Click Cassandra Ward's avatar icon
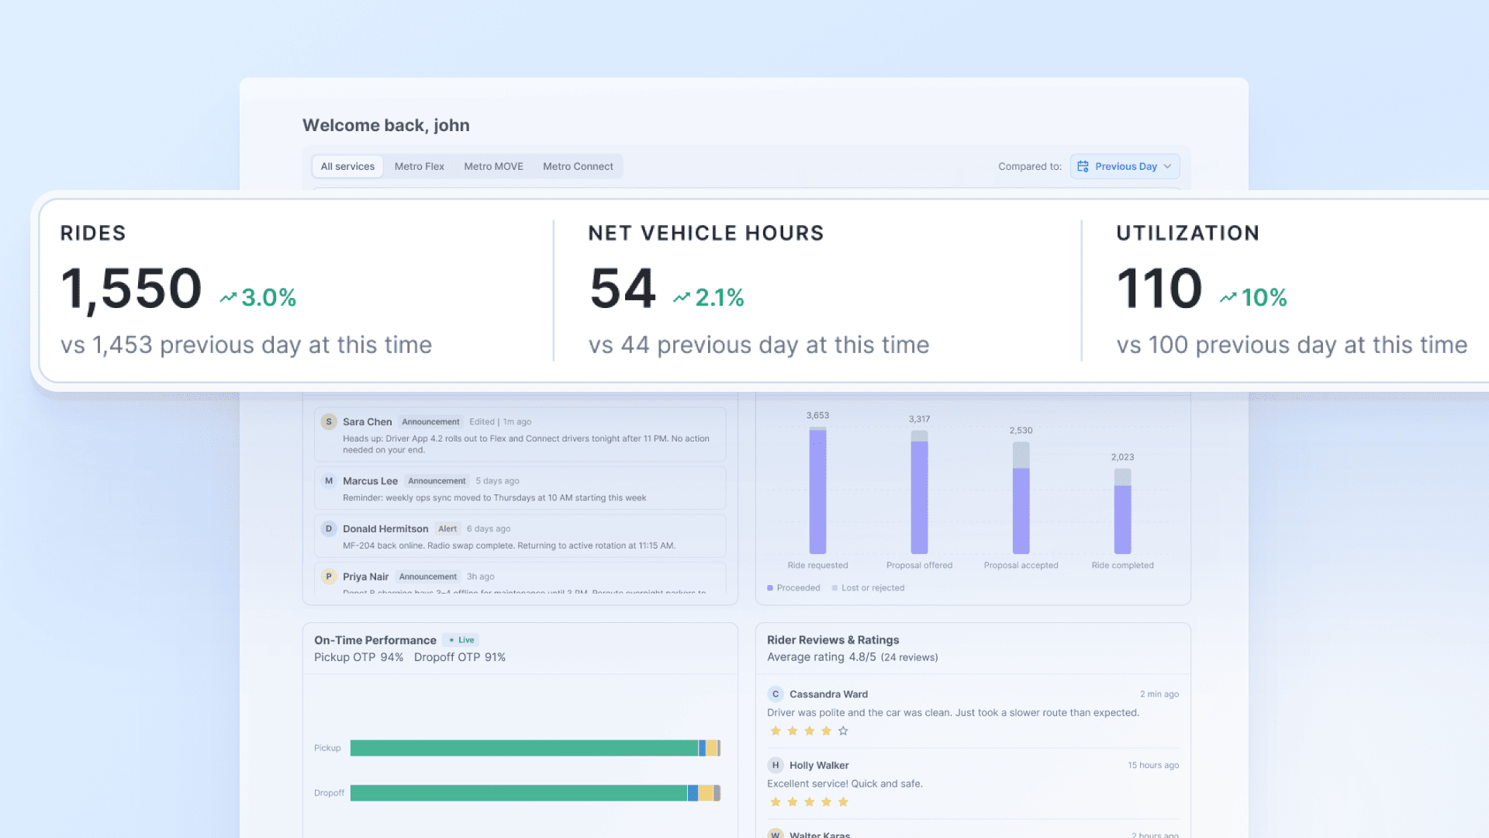Image resolution: width=1489 pixels, height=838 pixels. pos(775,694)
